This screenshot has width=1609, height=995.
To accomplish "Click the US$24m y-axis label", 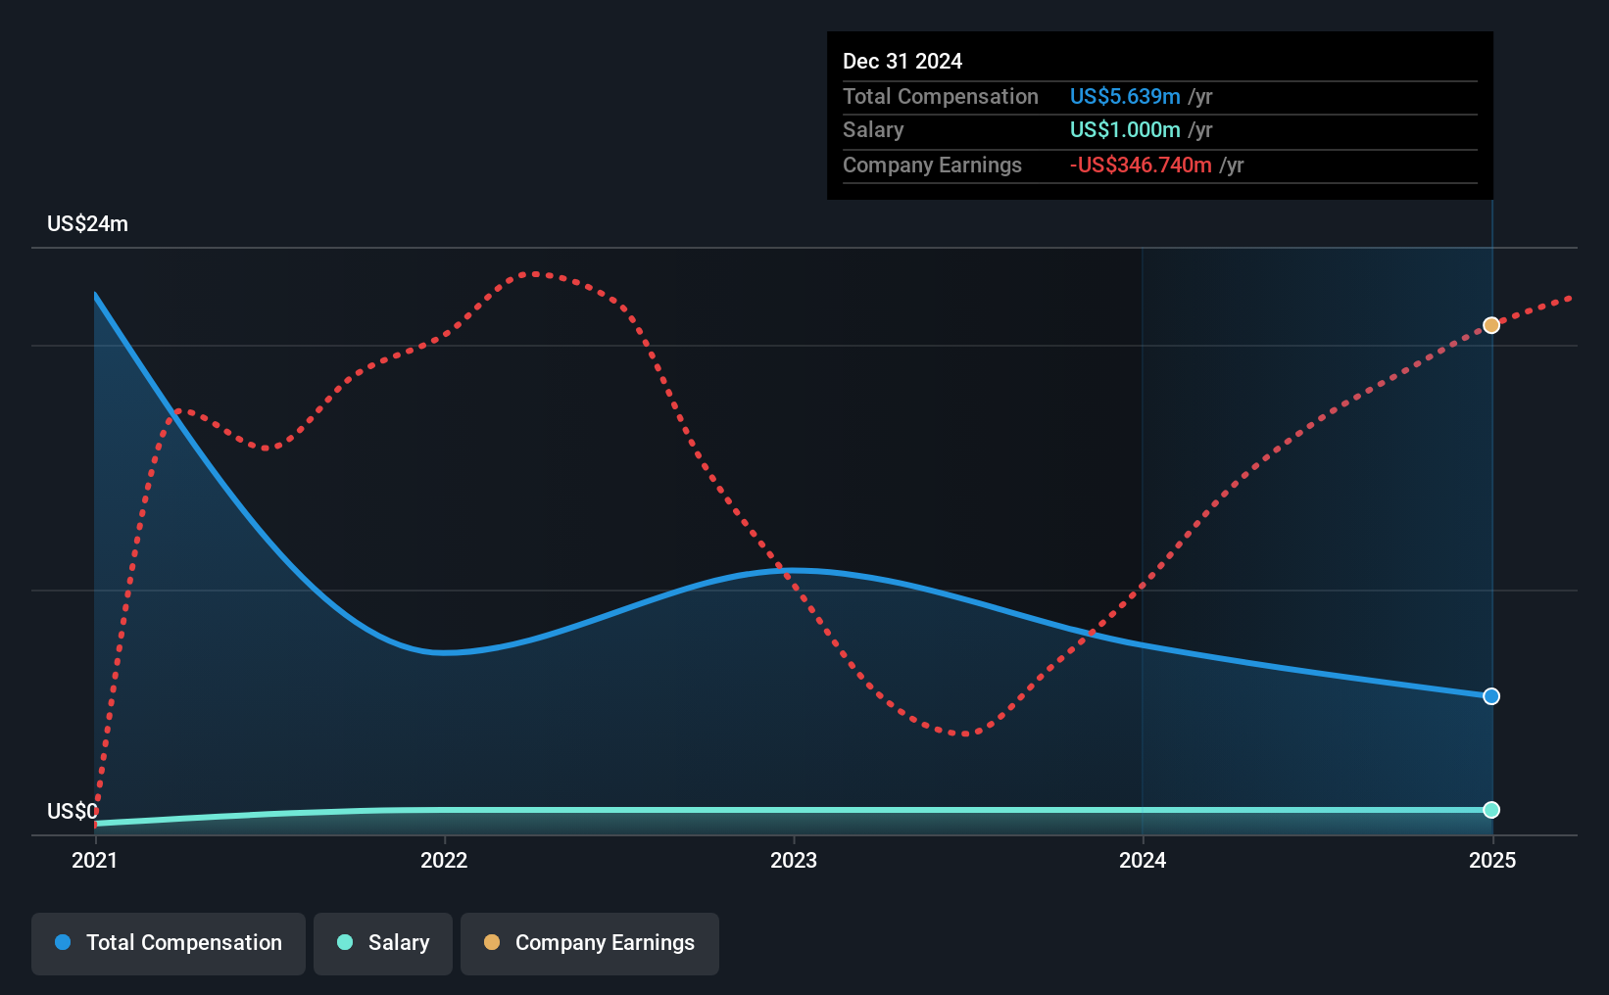I will pos(88,223).
